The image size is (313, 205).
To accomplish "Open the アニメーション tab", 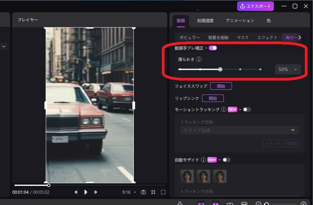I will point(240,21).
